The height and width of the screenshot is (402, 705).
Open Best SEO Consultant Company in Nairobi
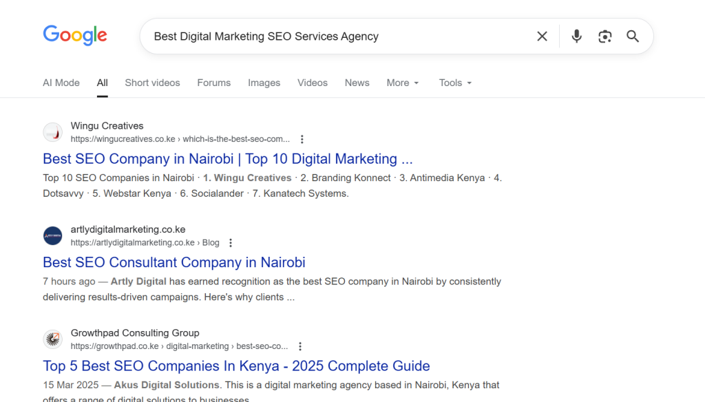173,262
